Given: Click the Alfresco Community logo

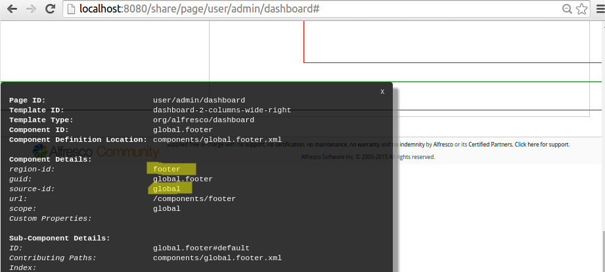Looking at the screenshot, I should (x=96, y=152).
